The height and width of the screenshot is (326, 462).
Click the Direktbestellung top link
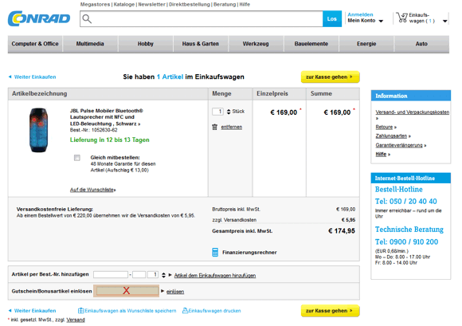click(x=190, y=5)
